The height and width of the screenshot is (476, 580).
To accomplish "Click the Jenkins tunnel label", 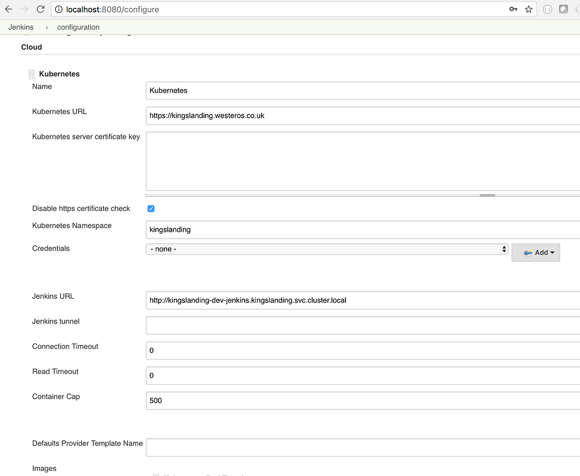I will 56,321.
